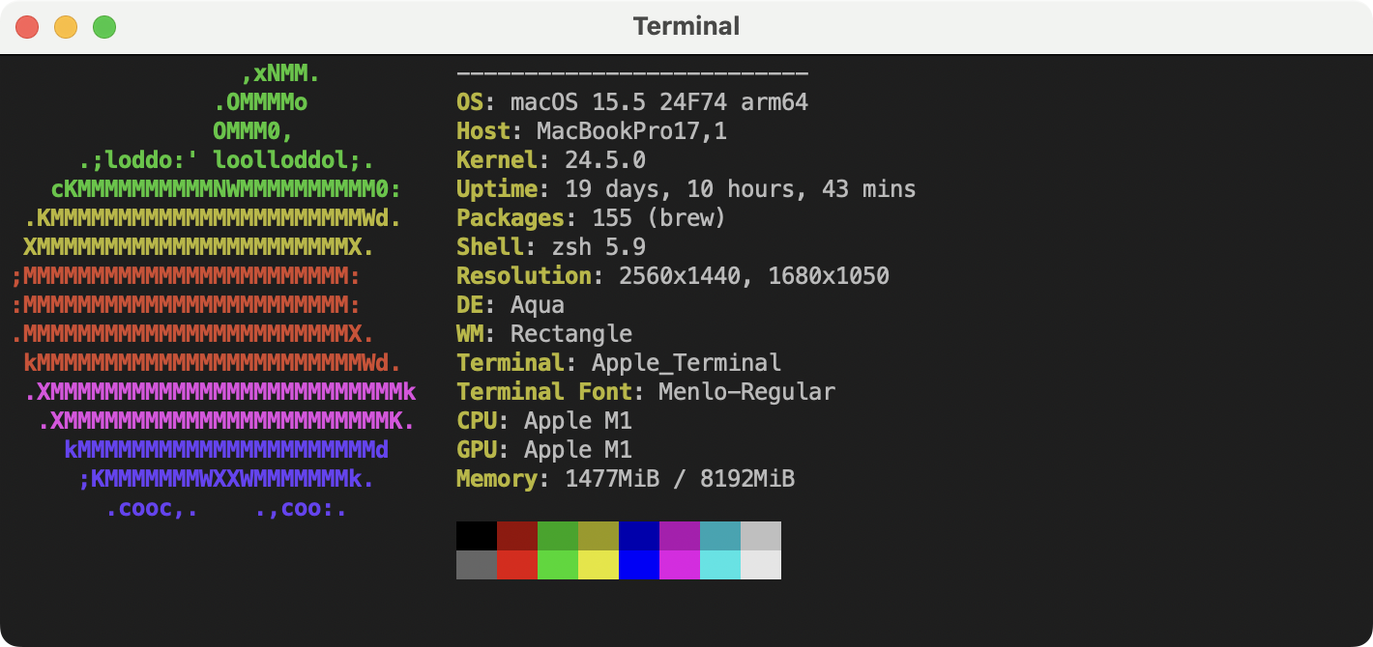Viewport: 1373px width, 647px height.
Task: Click the "Uptime" label
Action: (x=497, y=189)
